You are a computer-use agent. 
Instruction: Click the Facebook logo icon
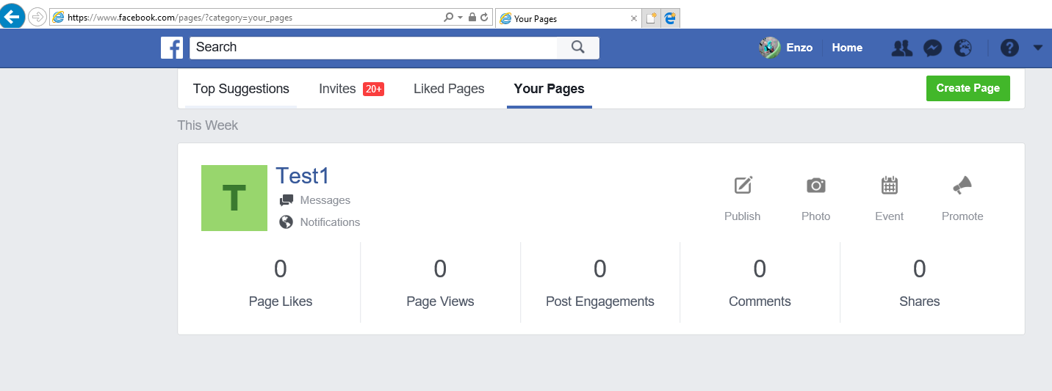point(171,48)
